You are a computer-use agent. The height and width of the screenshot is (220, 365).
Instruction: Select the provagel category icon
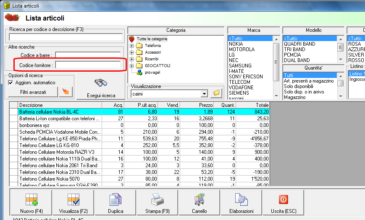[139, 72]
